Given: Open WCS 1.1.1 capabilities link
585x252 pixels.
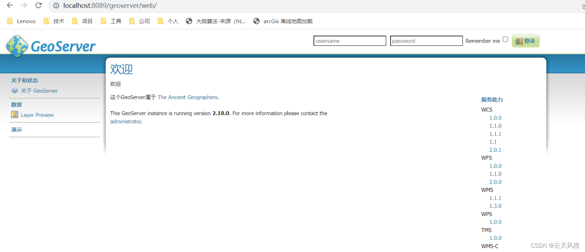Looking at the screenshot, I should tap(495, 134).
